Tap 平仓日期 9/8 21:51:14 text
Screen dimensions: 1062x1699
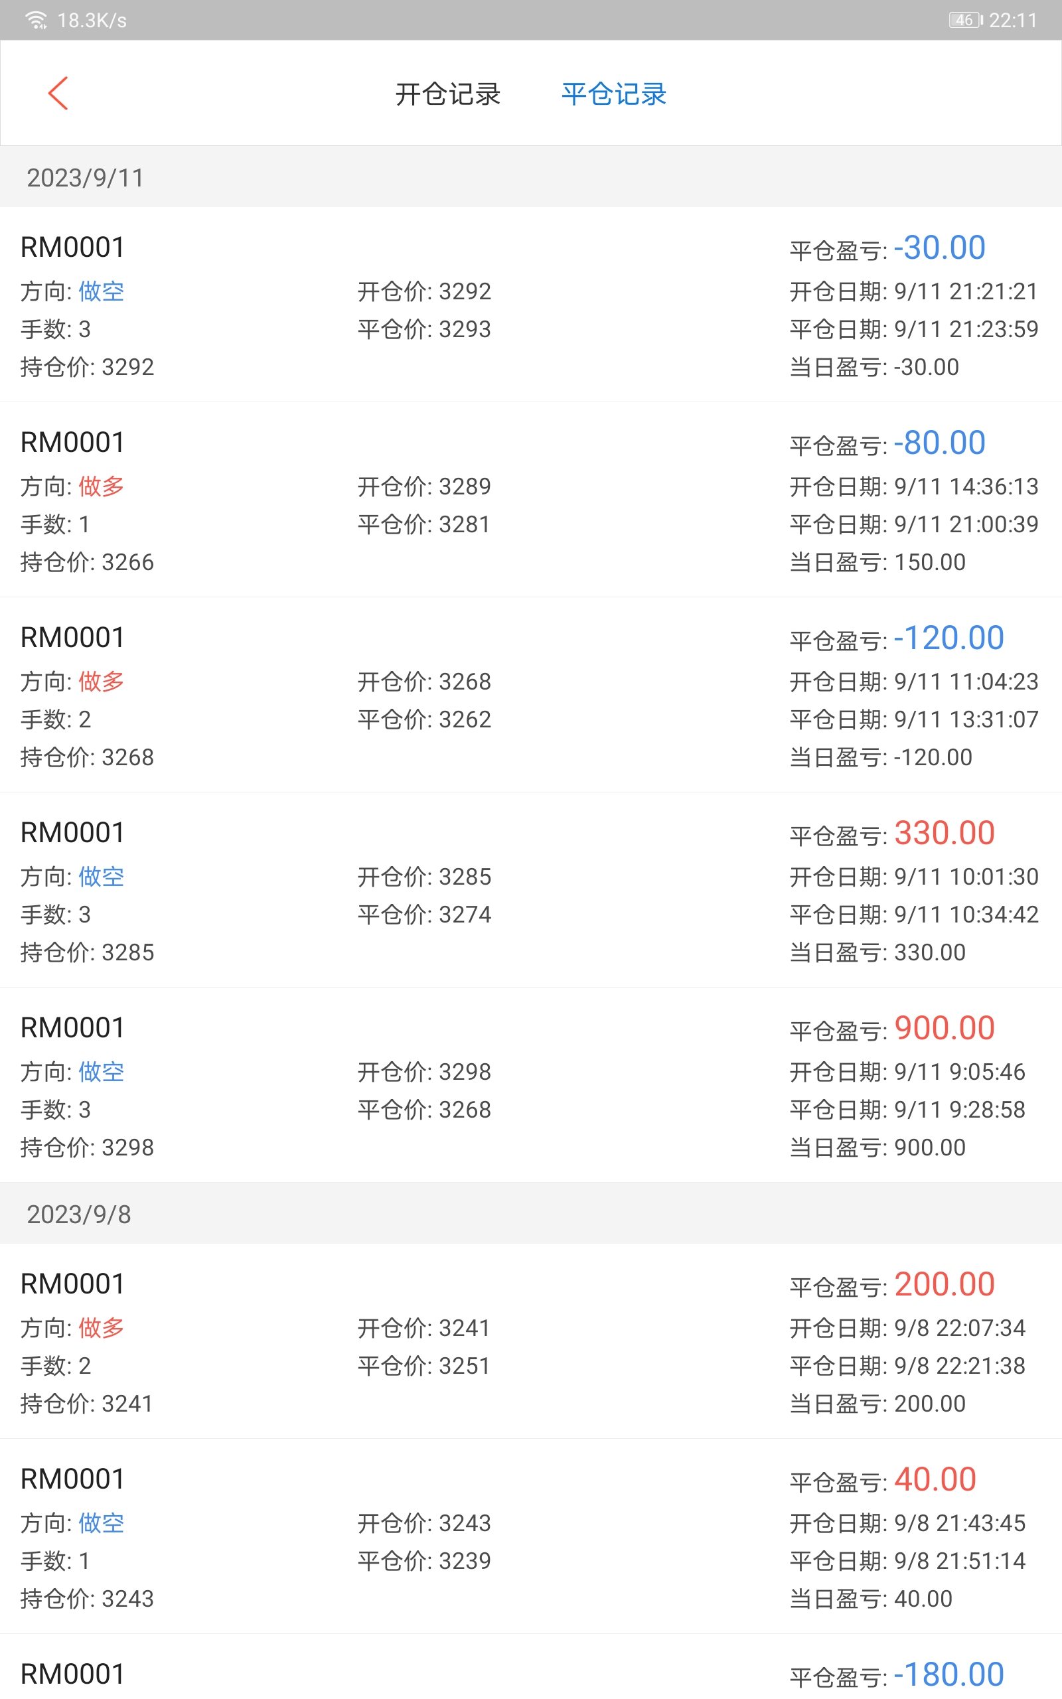click(x=907, y=1562)
